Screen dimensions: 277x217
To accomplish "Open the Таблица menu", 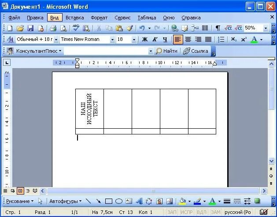I will (x=147, y=18).
